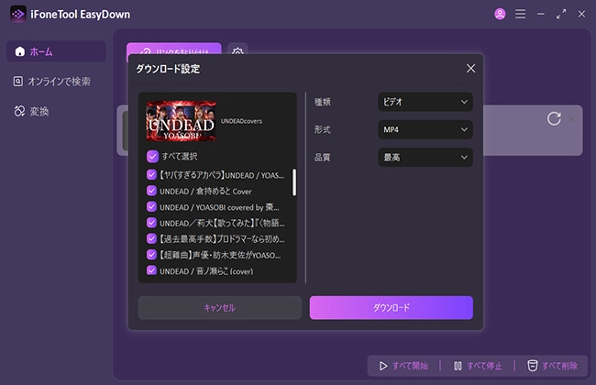Click the ダウンロード設定 dialog title

click(168, 69)
